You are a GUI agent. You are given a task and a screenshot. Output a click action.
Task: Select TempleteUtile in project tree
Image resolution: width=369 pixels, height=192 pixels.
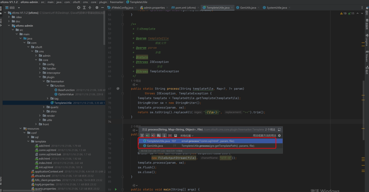(x=63, y=103)
